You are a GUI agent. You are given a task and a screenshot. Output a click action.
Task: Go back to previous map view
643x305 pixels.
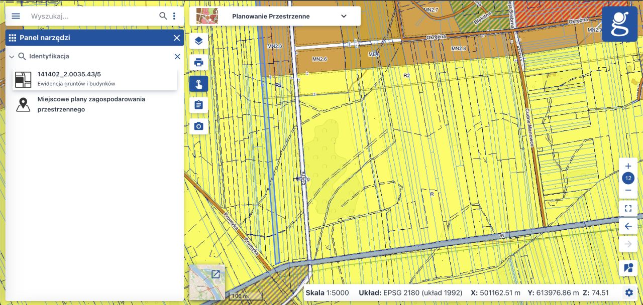point(628,226)
